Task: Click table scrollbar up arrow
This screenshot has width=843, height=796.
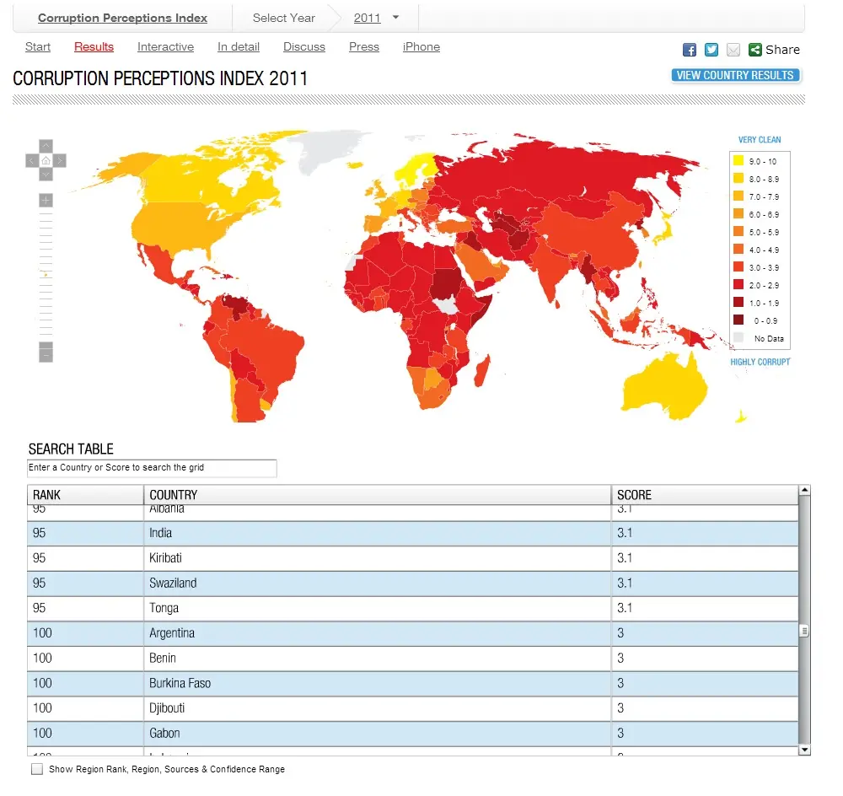Action: click(804, 490)
